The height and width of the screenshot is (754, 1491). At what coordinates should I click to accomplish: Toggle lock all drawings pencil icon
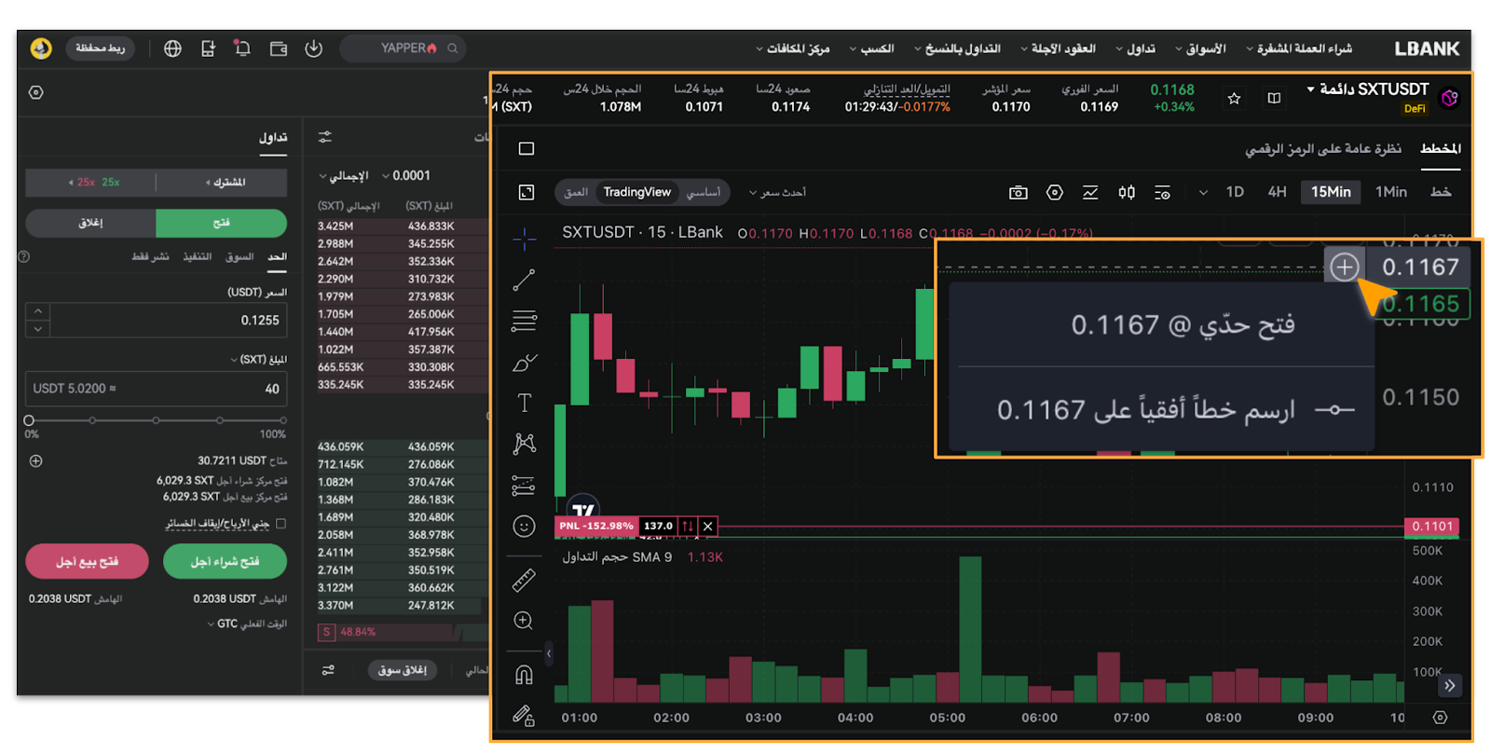point(525,716)
